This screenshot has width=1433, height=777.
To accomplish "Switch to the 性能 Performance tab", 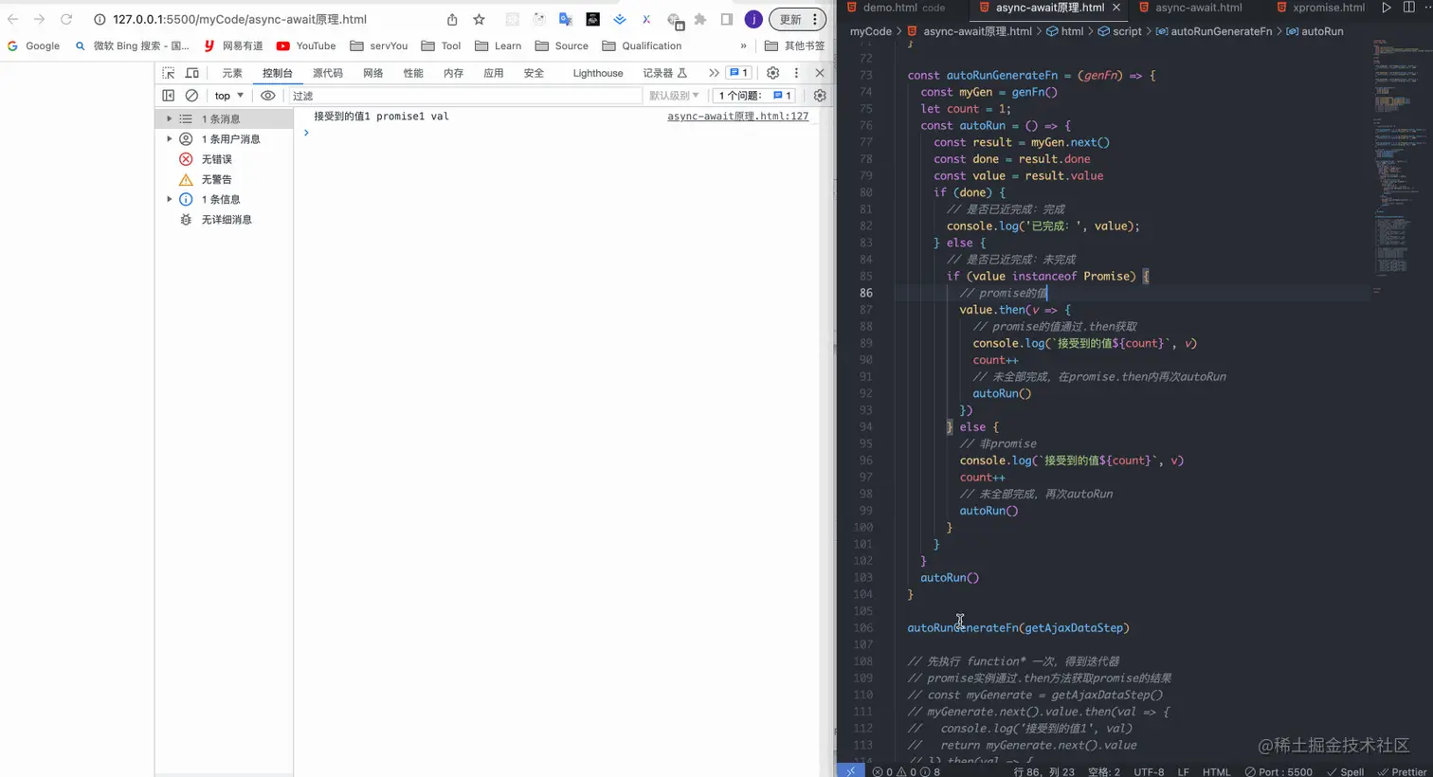I will click(x=413, y=73).
